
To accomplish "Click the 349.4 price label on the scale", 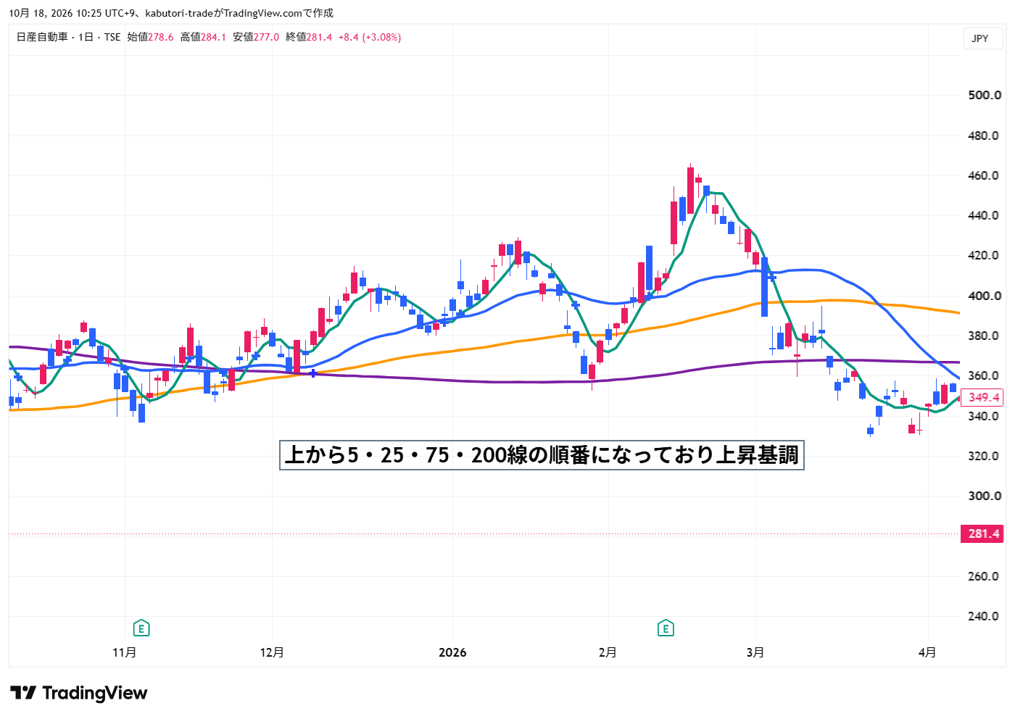I will (x=982, y=397).
